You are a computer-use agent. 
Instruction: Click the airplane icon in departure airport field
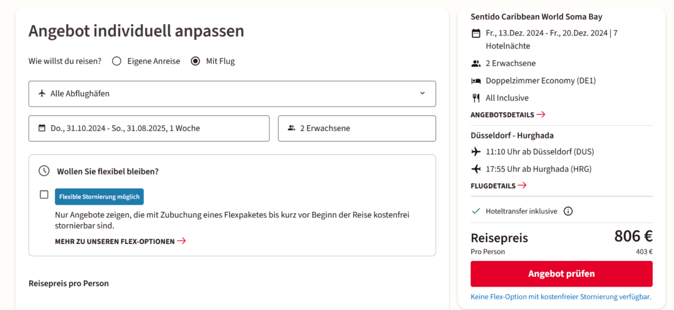[x=42, y=94]
